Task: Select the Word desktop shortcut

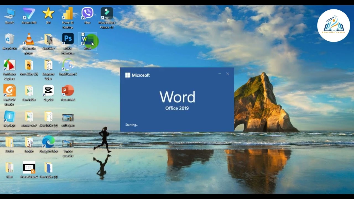Action: point(87,41)
